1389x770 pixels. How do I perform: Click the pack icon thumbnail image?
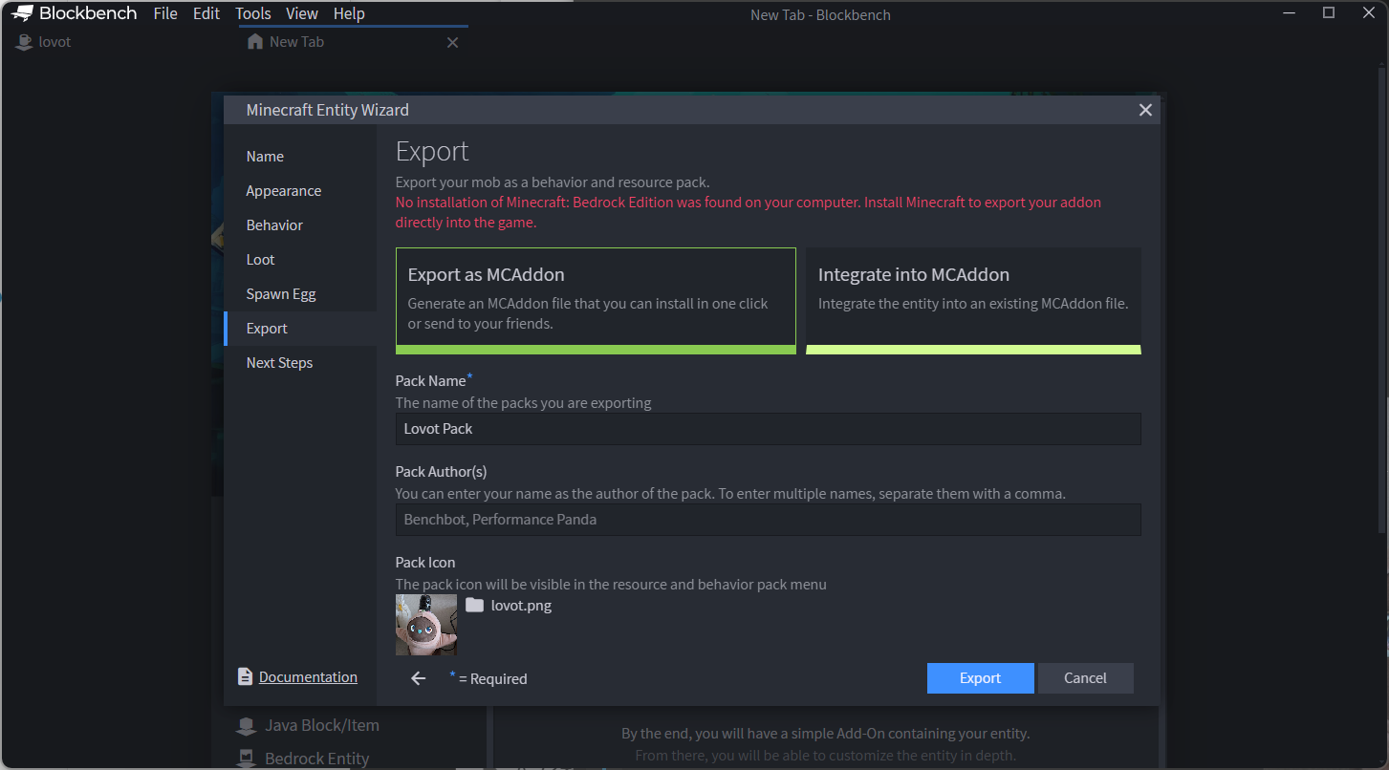click(426, 625)
